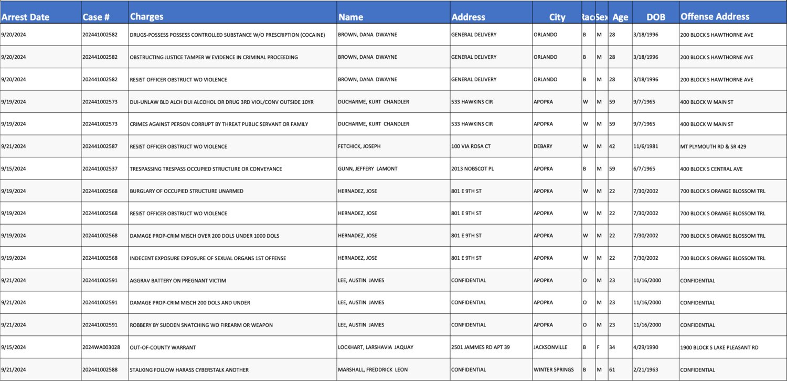Select the sex F cell for Lockhart
This screenshot has height=381, width=787.
pos(601,347)
